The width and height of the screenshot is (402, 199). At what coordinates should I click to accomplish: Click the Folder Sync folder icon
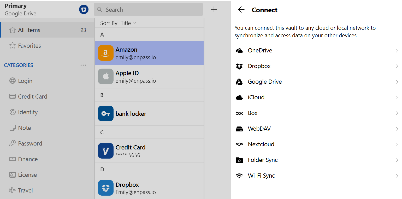point(239,160)
